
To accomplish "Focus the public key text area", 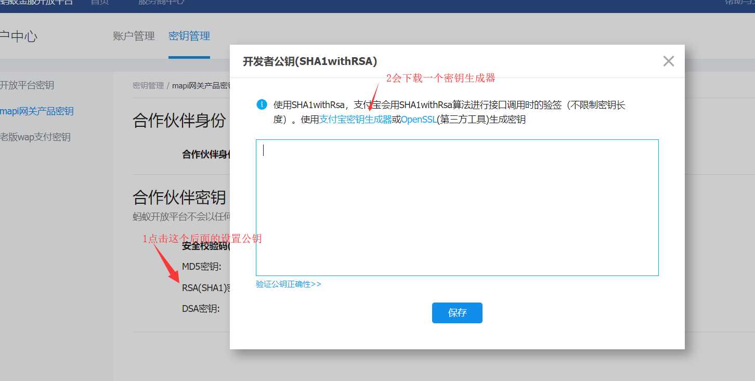I will click(457, 207).
